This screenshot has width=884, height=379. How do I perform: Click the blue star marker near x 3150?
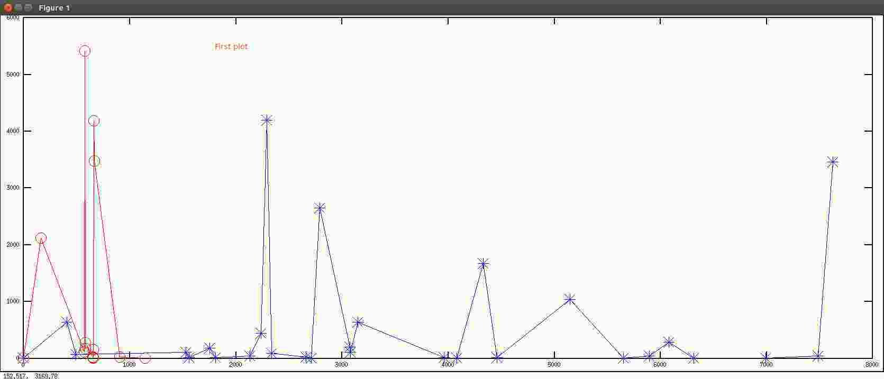coord(358,322)
